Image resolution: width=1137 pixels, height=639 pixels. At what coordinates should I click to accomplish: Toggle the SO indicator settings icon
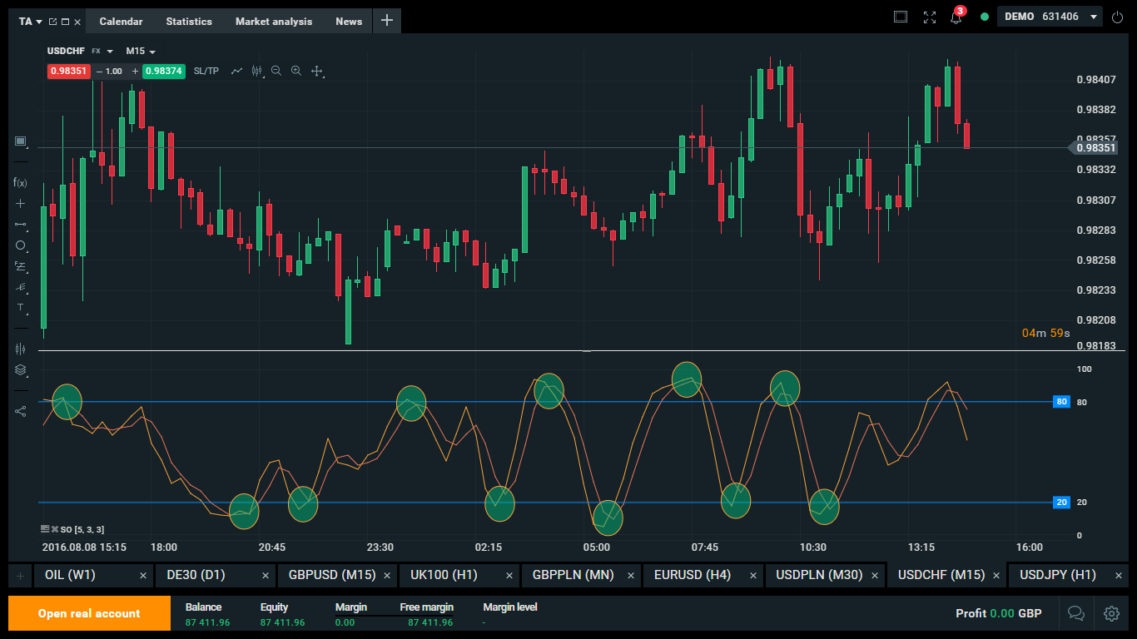(x=45, y=529)
